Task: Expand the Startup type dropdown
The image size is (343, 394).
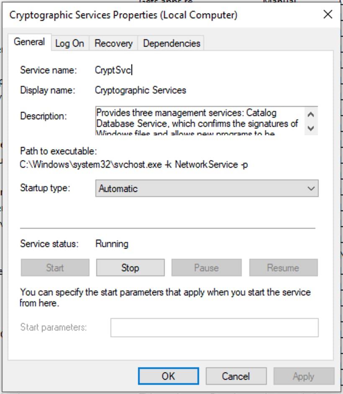Action: click(207, 188)
